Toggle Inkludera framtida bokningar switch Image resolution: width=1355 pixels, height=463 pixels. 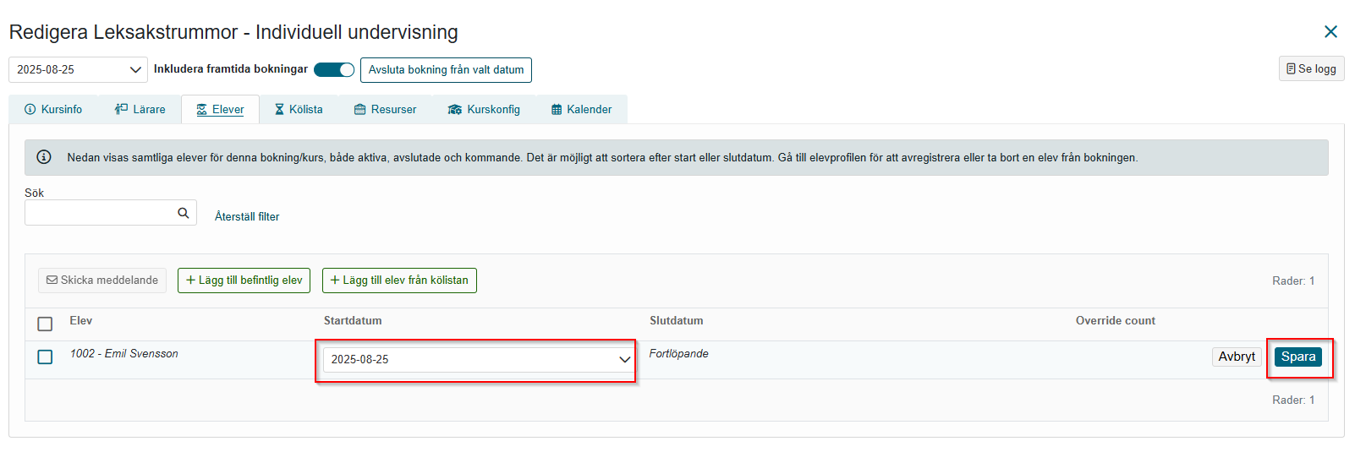(x=334, y=69)
